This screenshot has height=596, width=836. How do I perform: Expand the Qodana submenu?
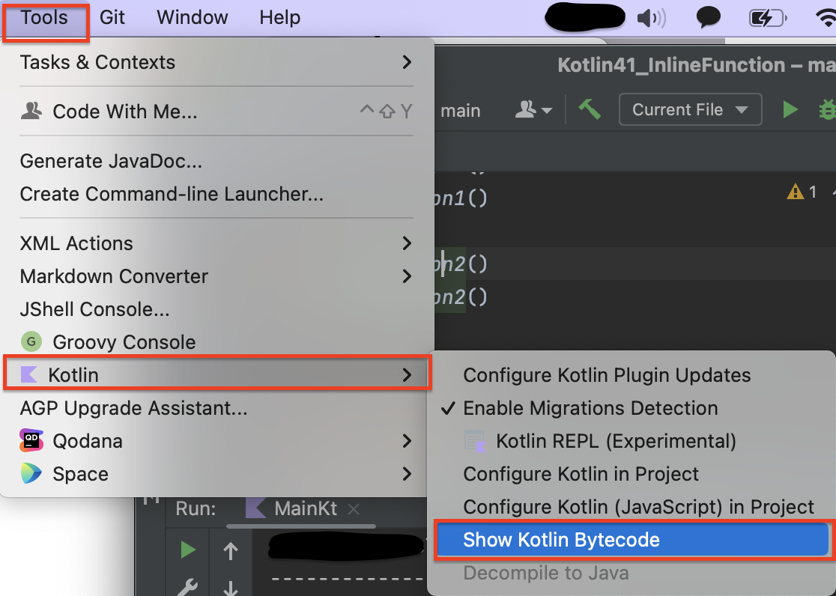tap(216, 442)
